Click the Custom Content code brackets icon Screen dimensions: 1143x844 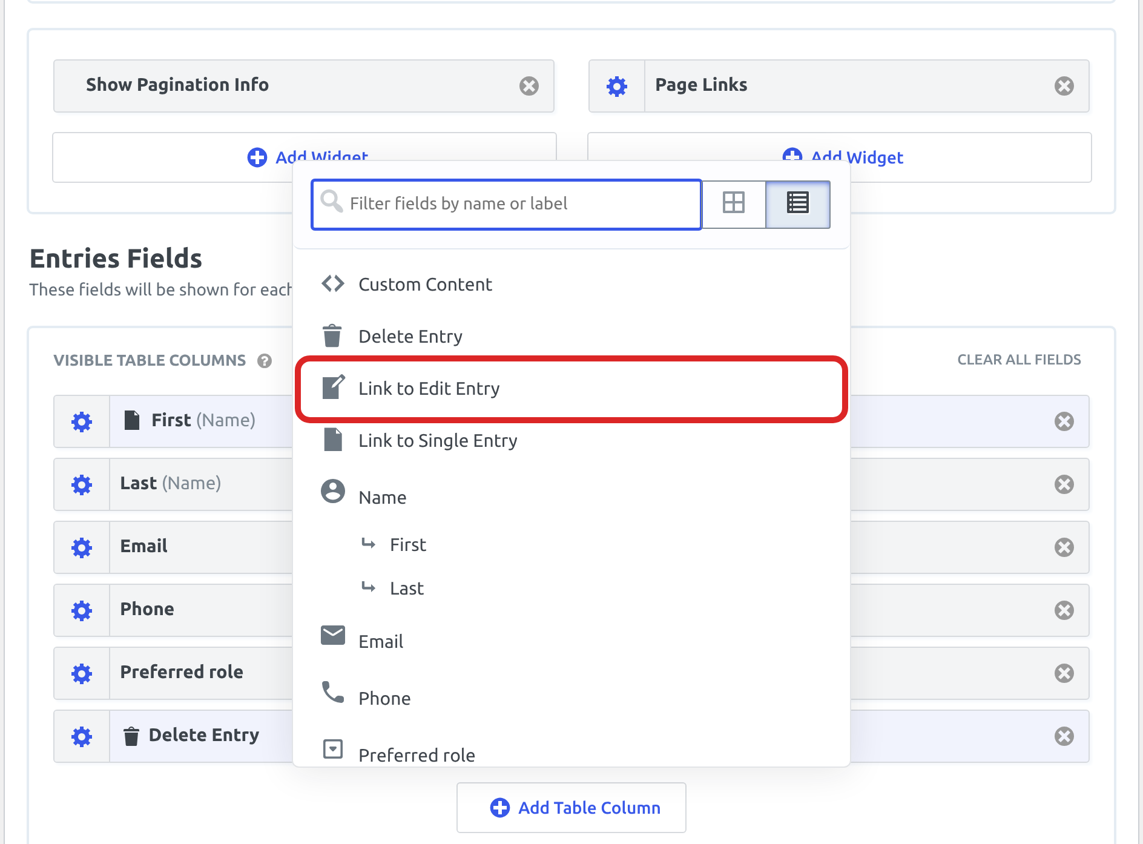click(333, 283)
